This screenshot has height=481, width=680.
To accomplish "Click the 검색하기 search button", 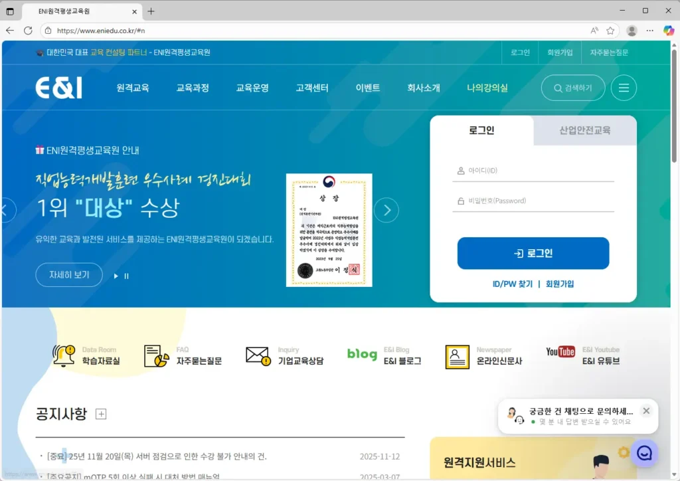I will (x=573, y=88).
